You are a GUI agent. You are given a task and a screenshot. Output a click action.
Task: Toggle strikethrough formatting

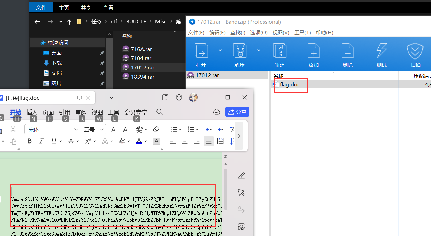[71, 141]
